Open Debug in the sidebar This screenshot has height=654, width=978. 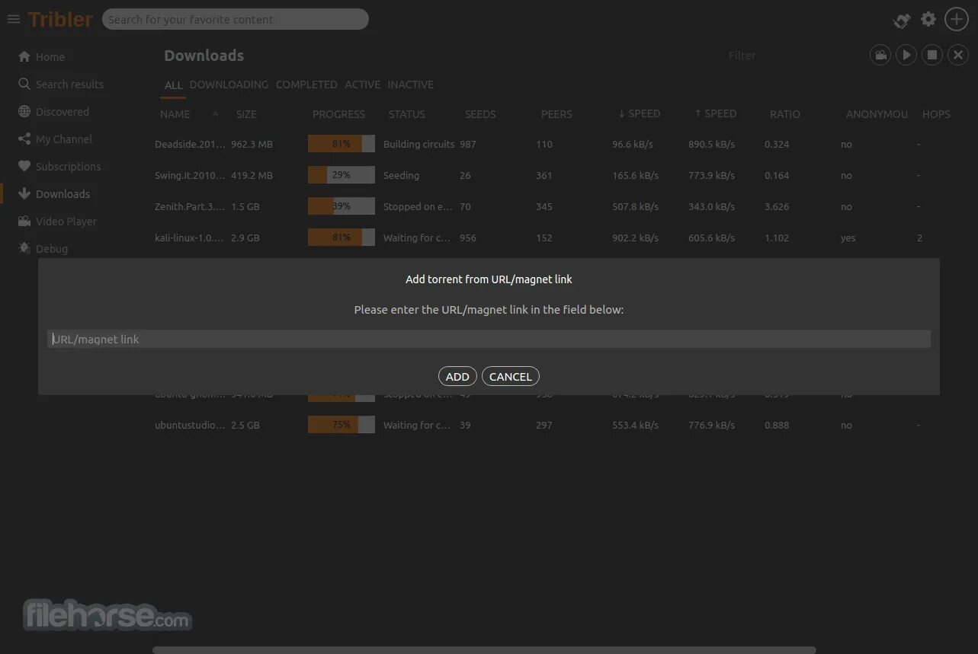[52, 249]
